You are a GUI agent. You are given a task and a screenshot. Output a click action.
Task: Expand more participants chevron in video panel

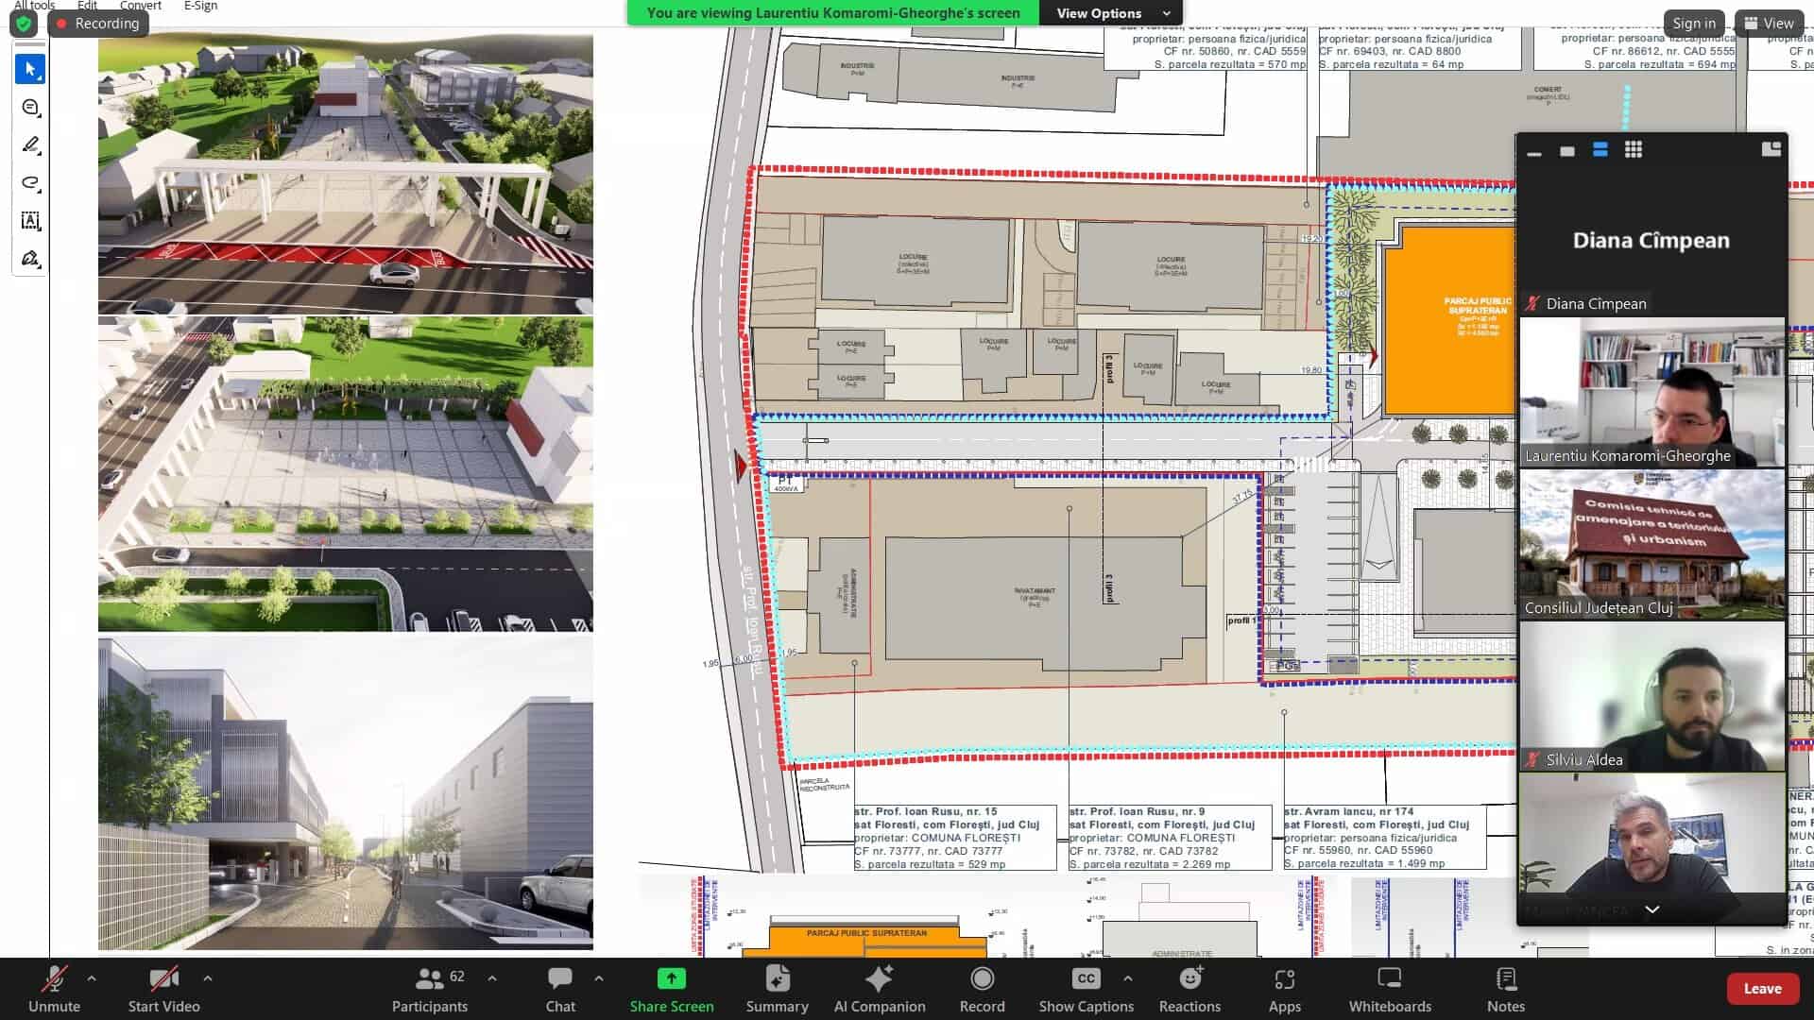[x=1651, y=909]
